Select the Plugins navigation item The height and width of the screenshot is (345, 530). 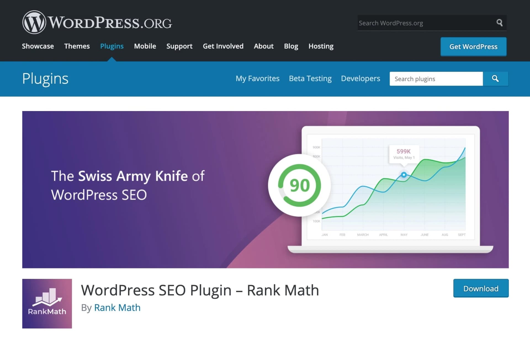coord(112,46)
